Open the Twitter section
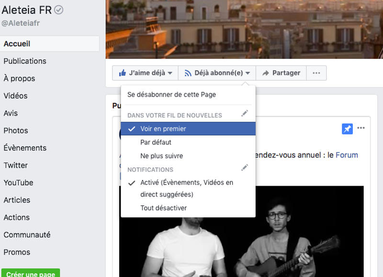 [15, 165]
